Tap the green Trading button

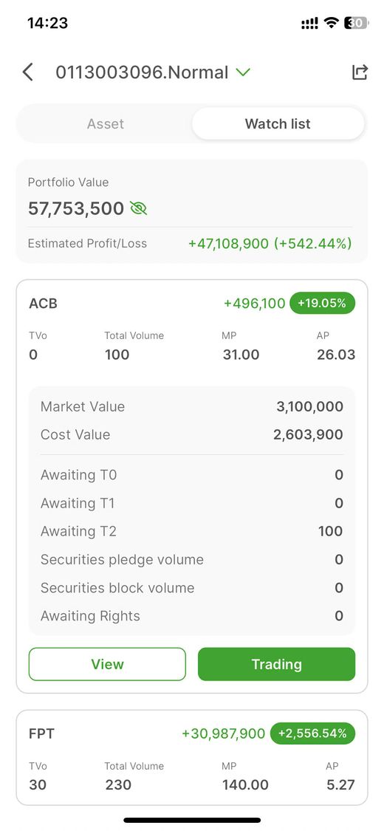276,664
